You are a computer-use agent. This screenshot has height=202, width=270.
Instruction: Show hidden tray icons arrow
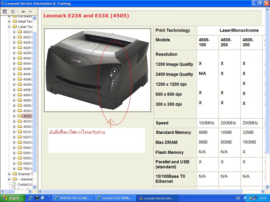(x=245, y=198)
